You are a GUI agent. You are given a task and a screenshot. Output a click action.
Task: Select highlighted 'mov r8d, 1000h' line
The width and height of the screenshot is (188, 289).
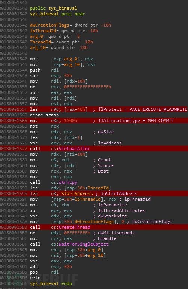coord(94,121)
